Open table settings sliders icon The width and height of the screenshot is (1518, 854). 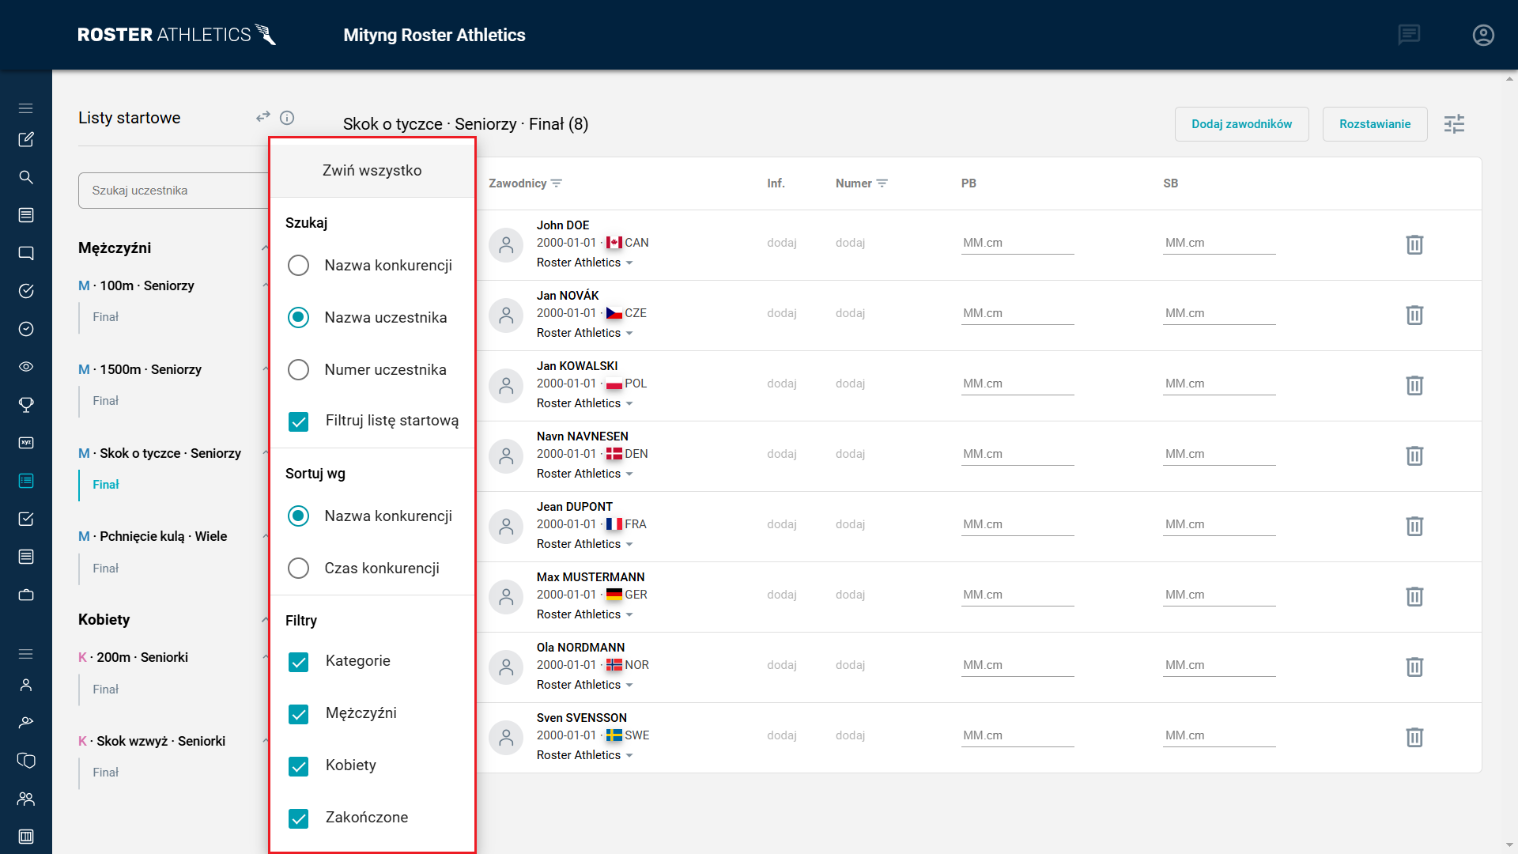tap(1454, 124)
